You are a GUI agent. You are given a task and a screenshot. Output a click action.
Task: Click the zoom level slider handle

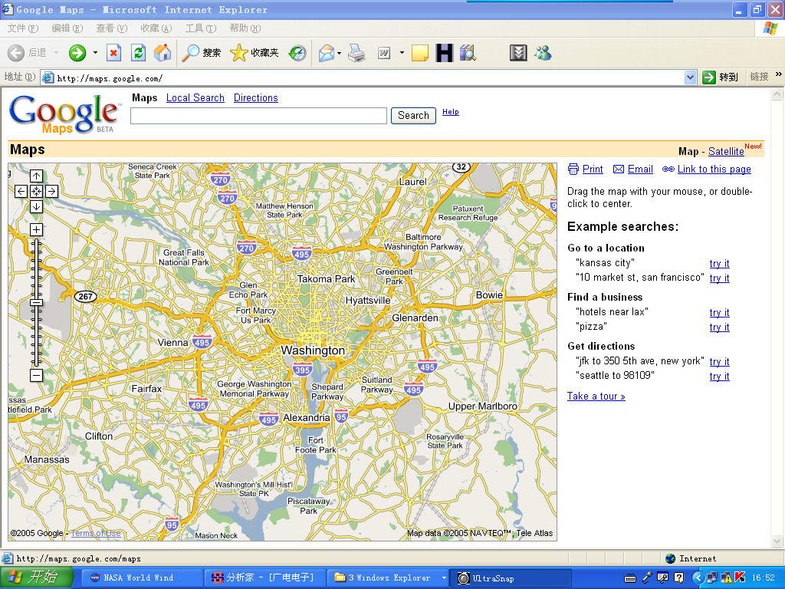coord(36,302)
